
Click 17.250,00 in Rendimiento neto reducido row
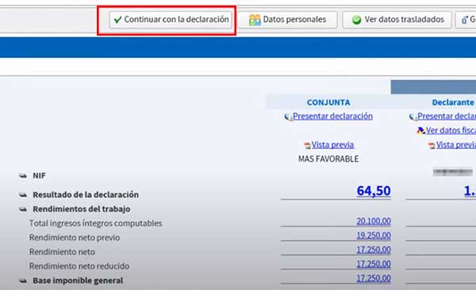pyautogui.click(x=374, y=264)
